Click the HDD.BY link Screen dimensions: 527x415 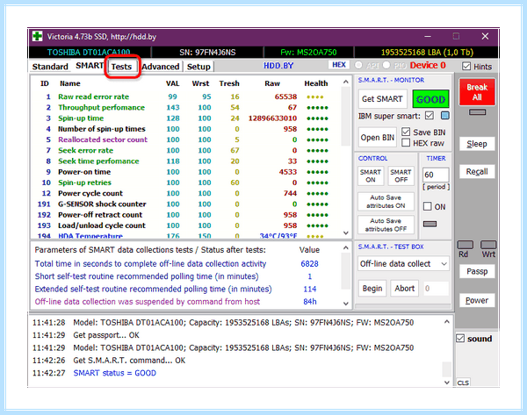[x=278, y=66]
